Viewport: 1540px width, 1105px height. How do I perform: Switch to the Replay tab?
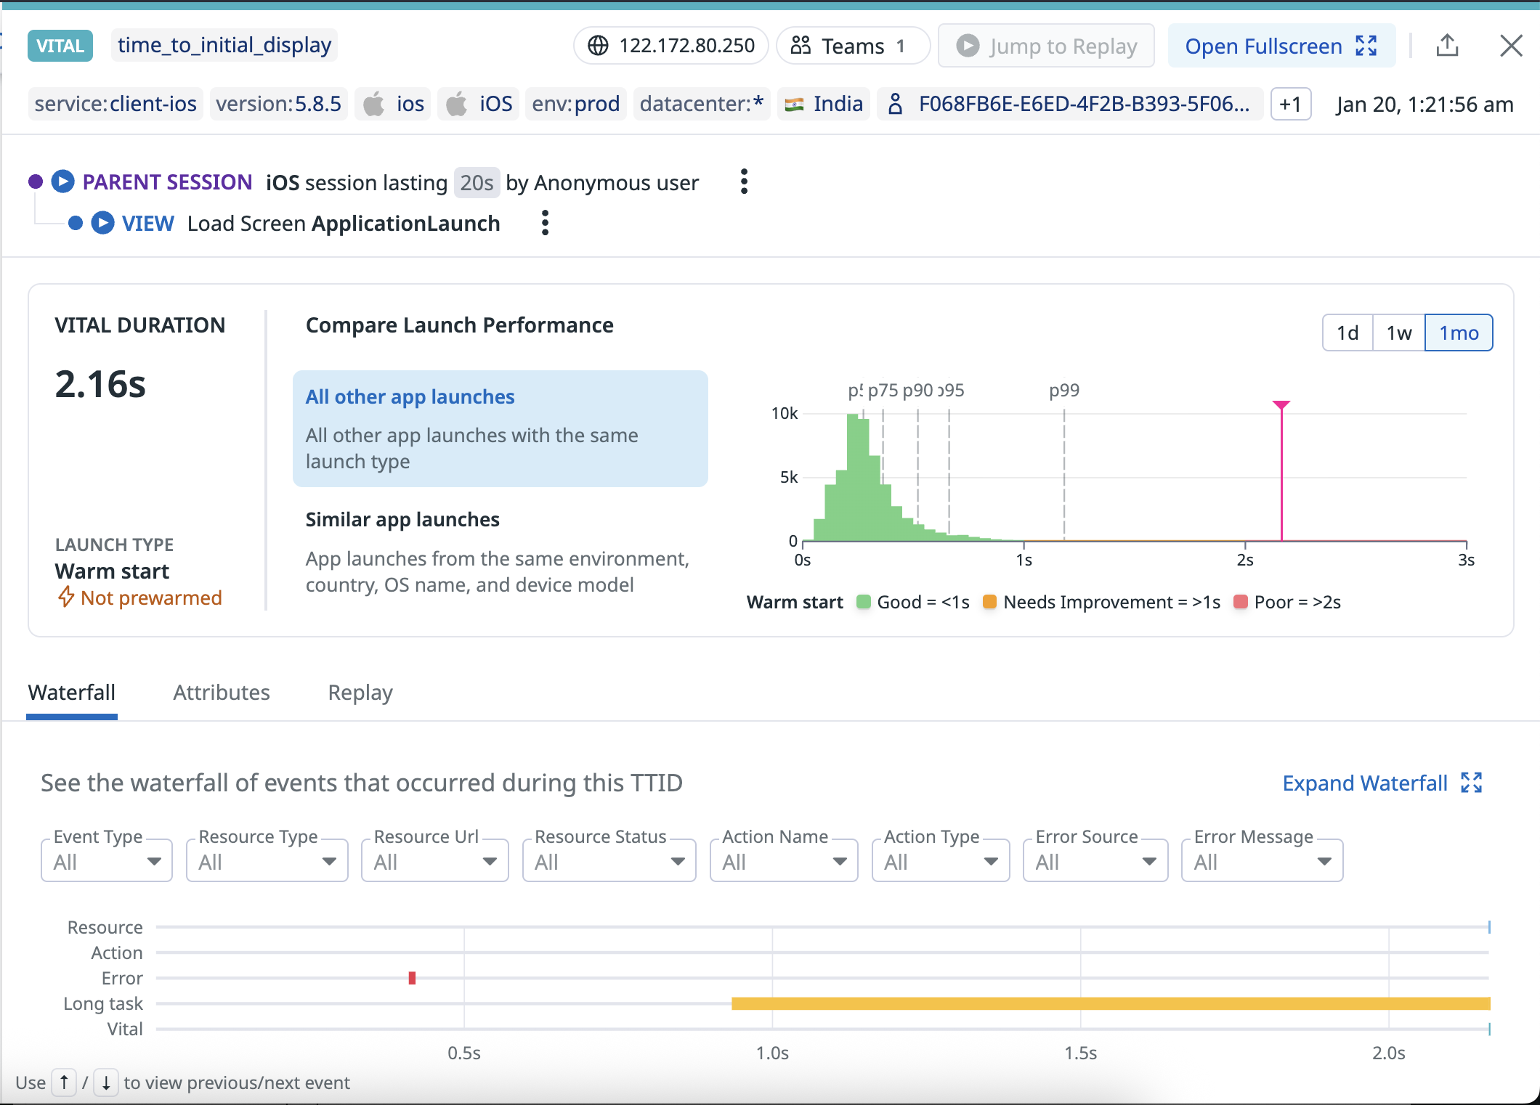click(x=360, y=693)
